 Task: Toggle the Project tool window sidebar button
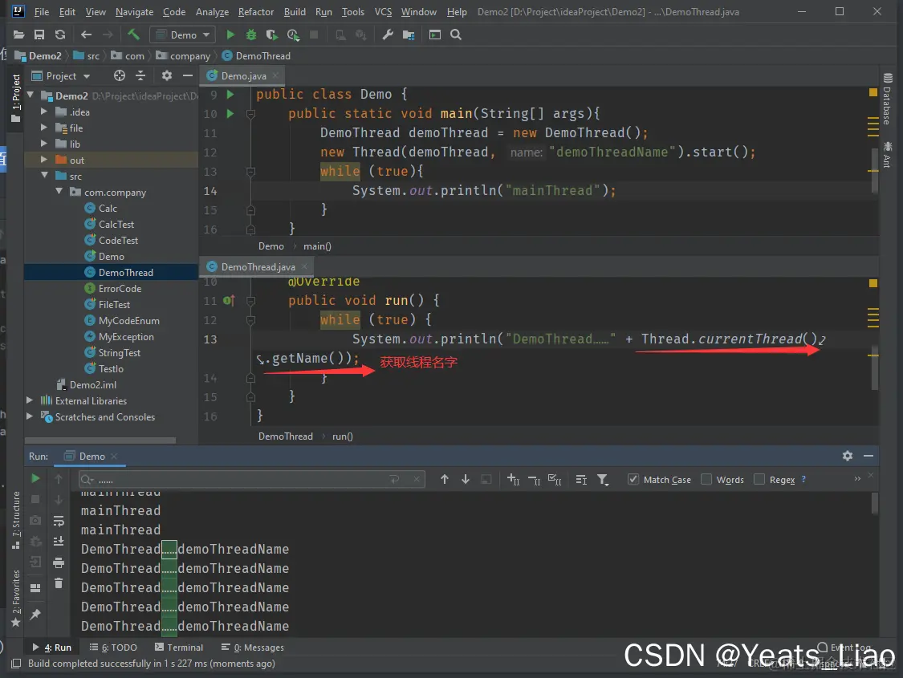(15, 98)
